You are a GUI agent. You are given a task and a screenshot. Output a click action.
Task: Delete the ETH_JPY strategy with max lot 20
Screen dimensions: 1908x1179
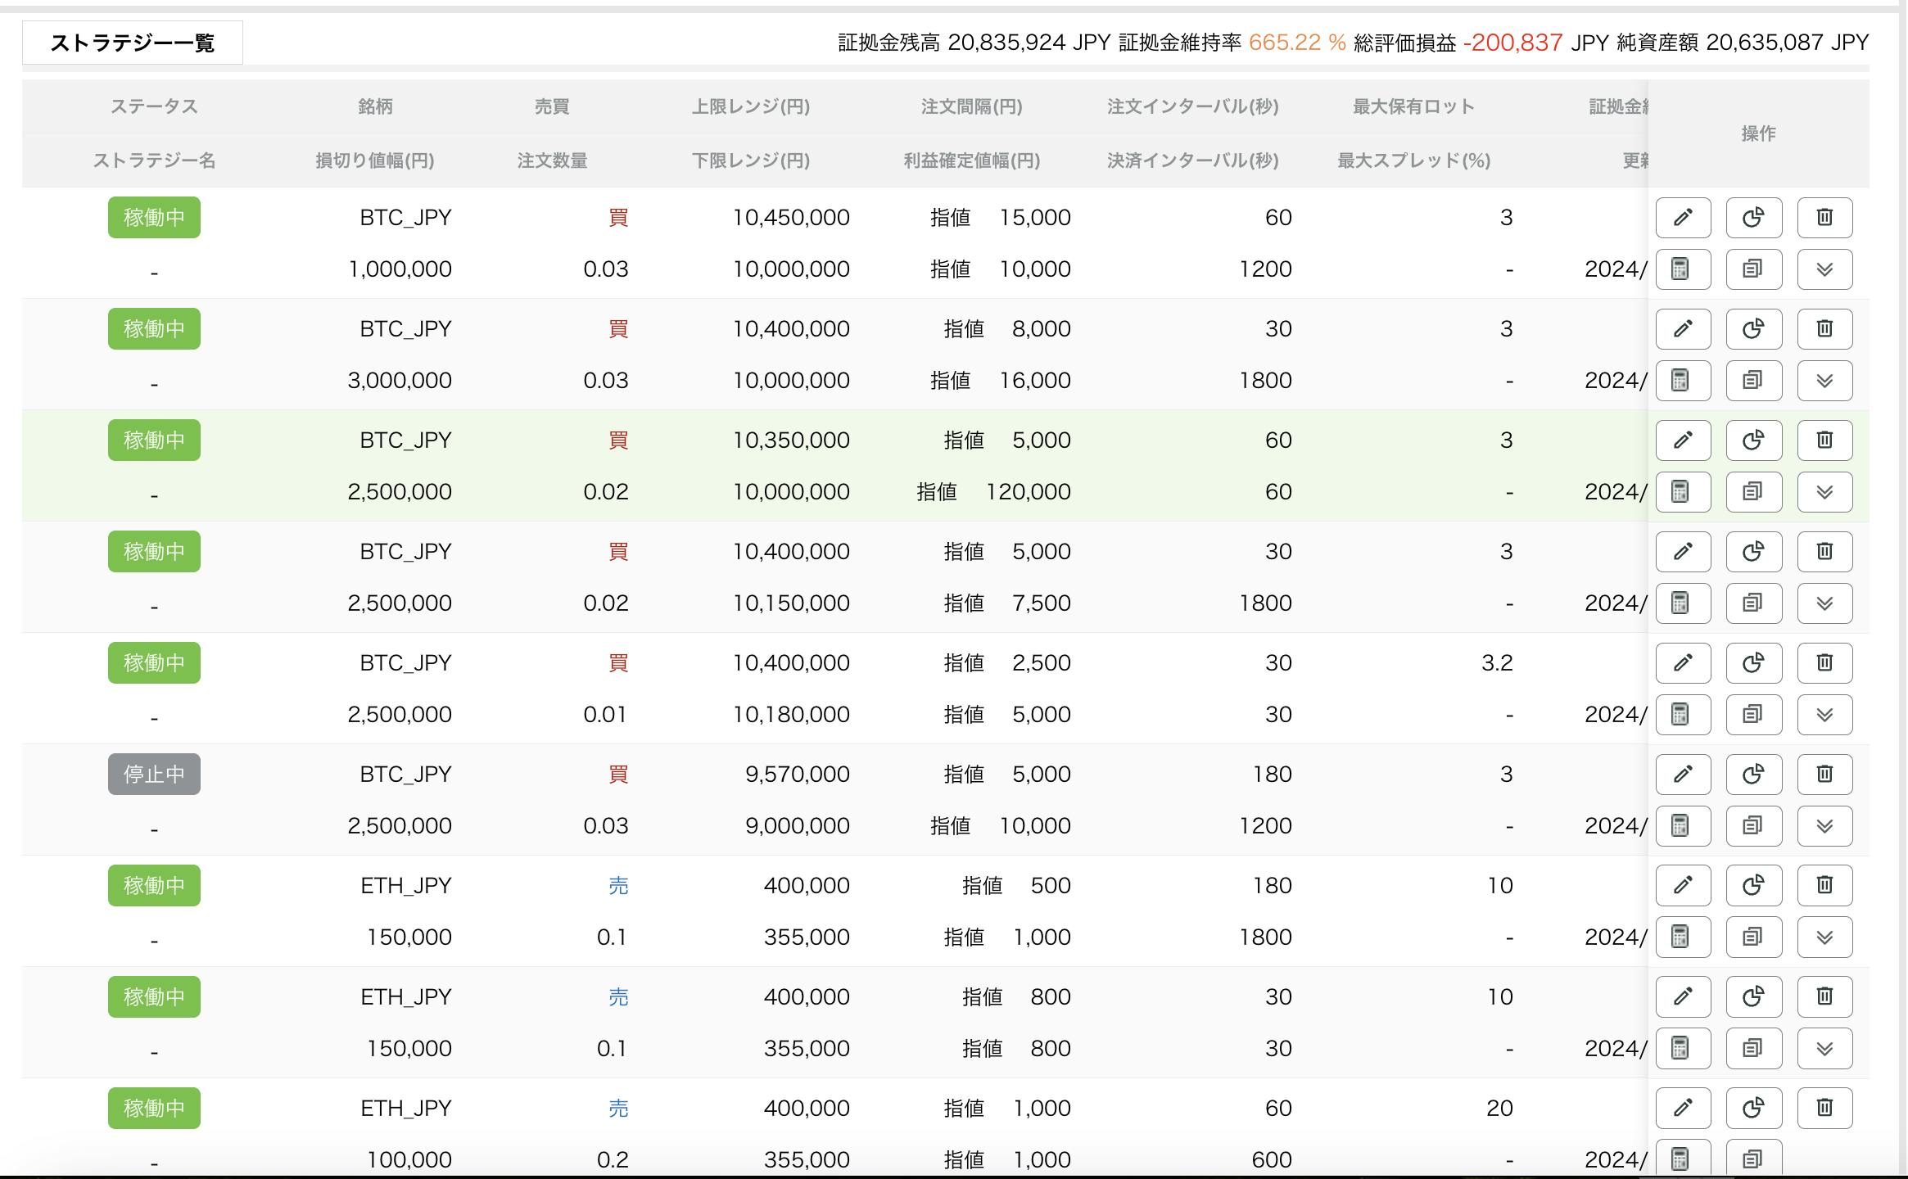tap(1824, 1108)
